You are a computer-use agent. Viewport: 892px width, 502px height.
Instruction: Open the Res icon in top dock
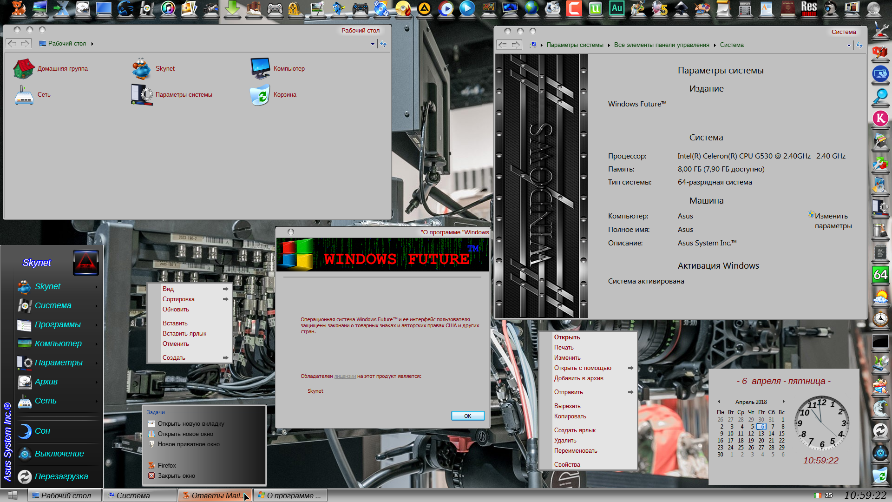[809, 8]
